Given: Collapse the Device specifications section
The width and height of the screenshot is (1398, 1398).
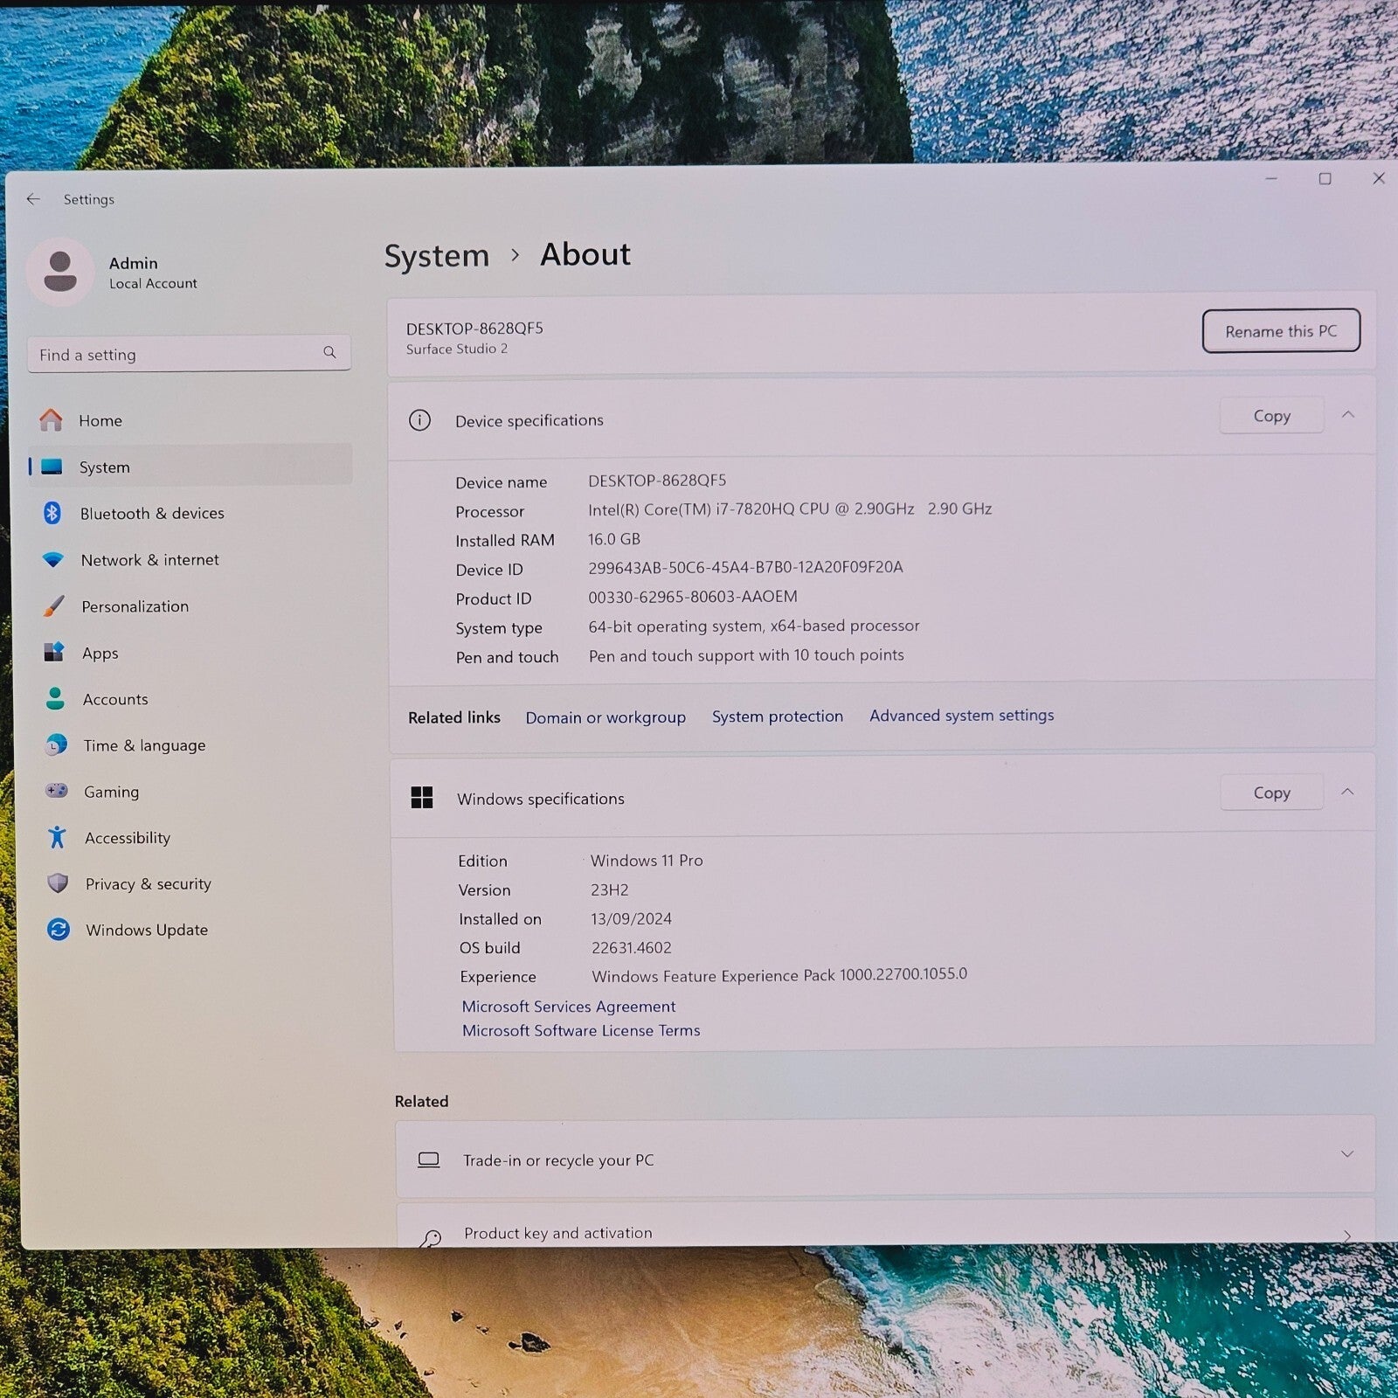Looking at the screenshot, I should pos(1347,415).
